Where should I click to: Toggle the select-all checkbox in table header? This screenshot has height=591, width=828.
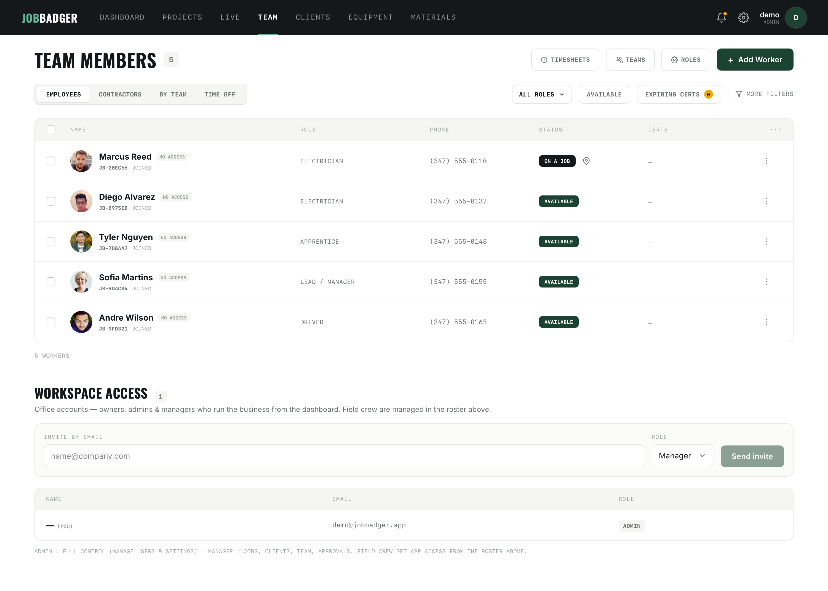pos(51,130)
